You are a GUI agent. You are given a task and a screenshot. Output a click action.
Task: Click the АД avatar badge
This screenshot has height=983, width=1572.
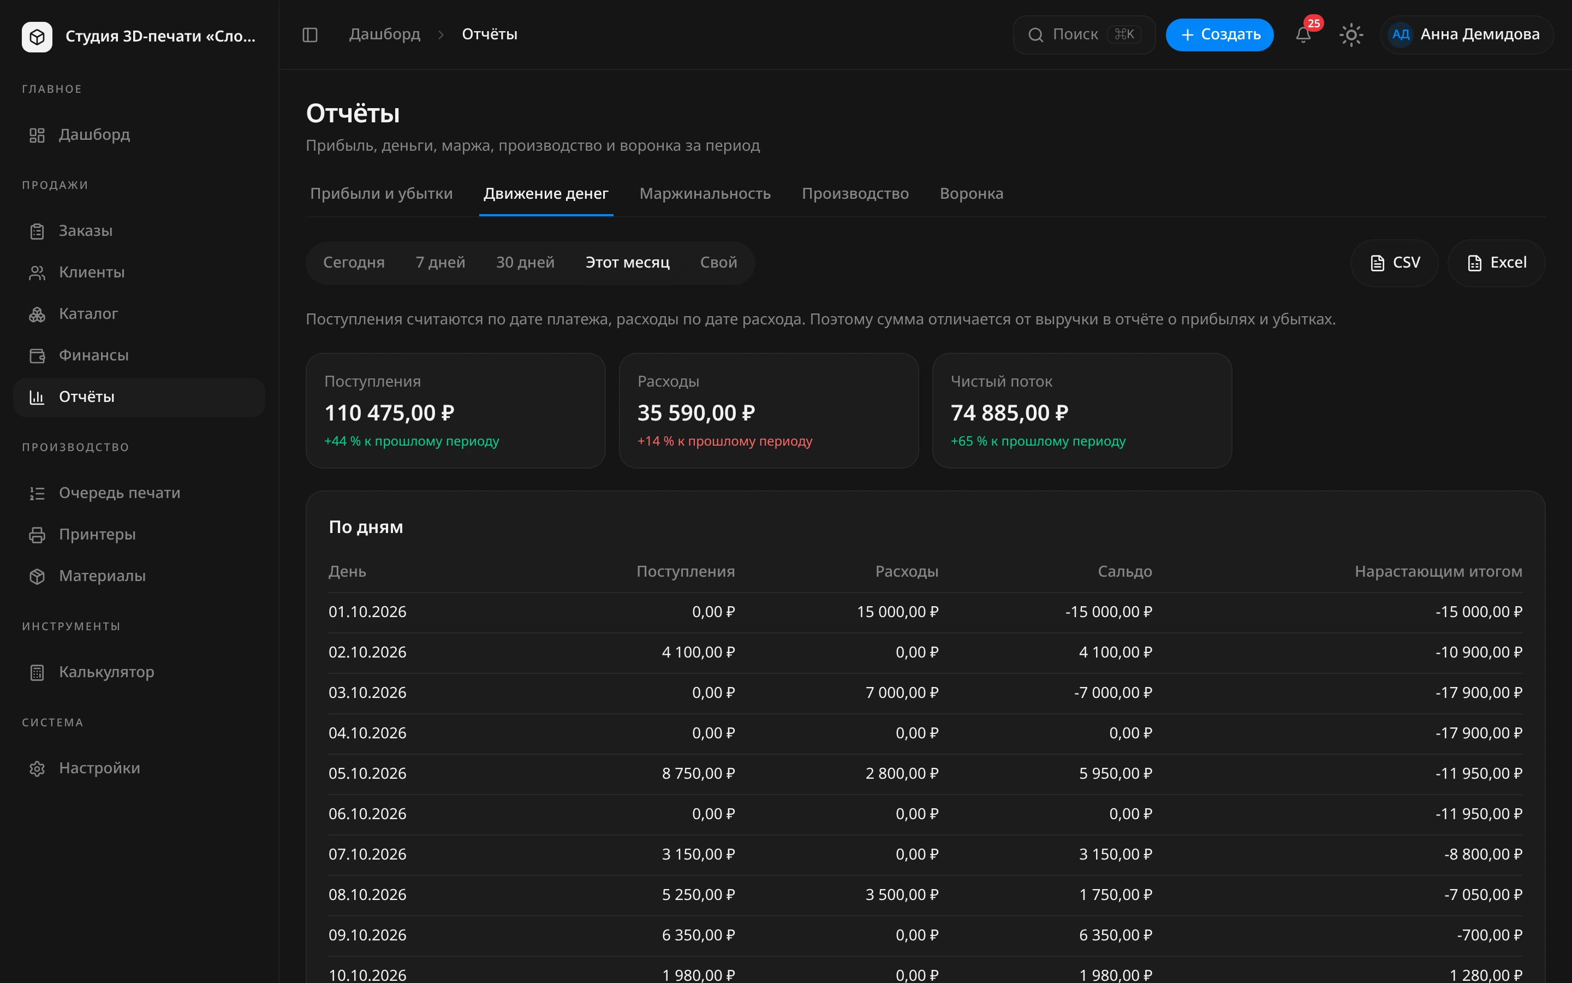1401,34
